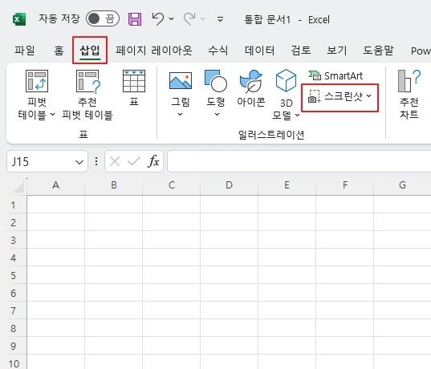Click the 추천 차트 (Recommended Charts) icon

pyautogui.click(x=409, y=81)
